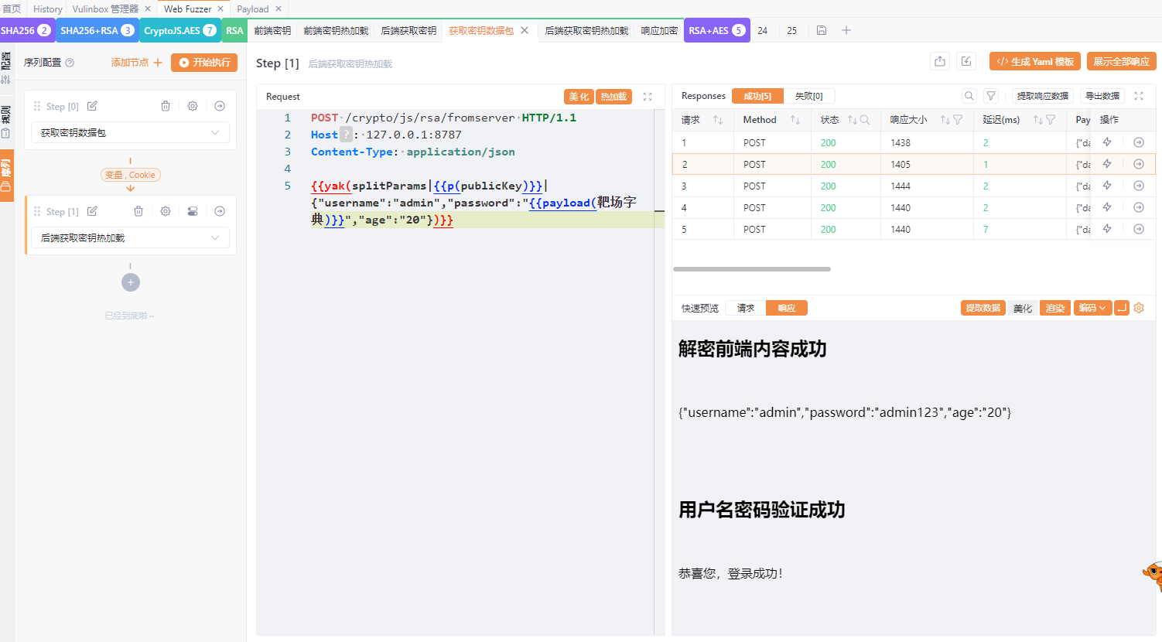
Task: Expand the RSA+AES tab group
Action: tap(717, 30)
